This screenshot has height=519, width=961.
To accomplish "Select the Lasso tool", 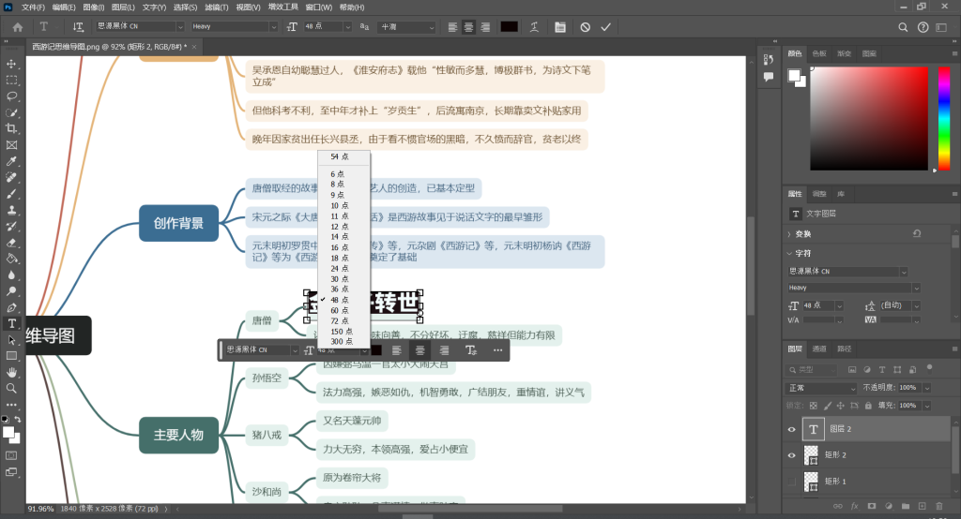I will (11, 96).
